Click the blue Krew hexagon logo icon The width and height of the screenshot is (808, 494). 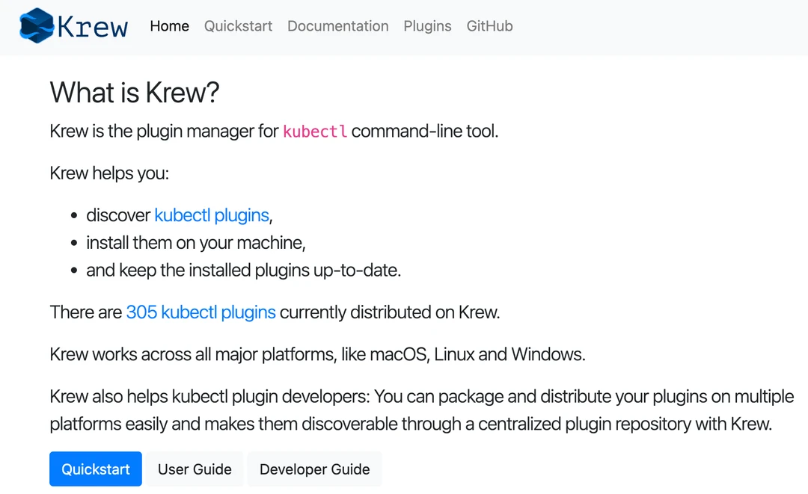click(x=37, y=25)
